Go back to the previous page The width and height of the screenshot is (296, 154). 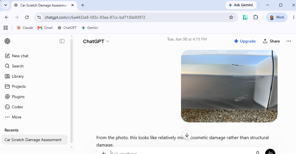tap(7, 17)
